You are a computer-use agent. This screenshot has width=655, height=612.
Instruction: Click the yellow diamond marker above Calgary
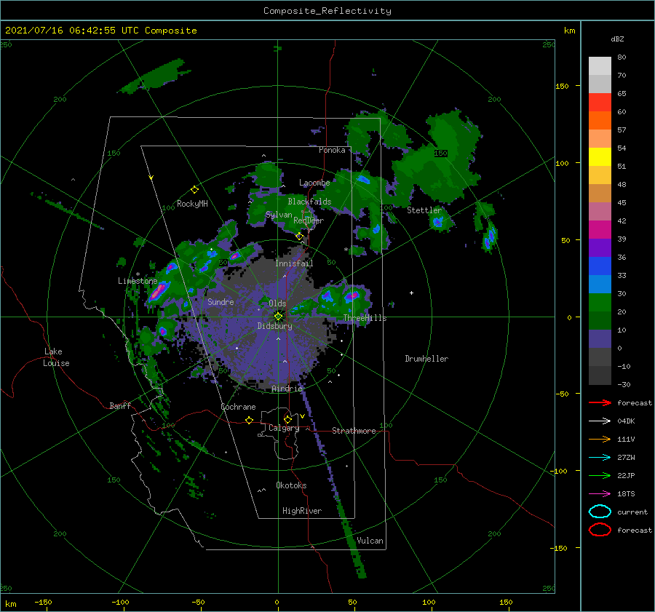click(287, 419)
